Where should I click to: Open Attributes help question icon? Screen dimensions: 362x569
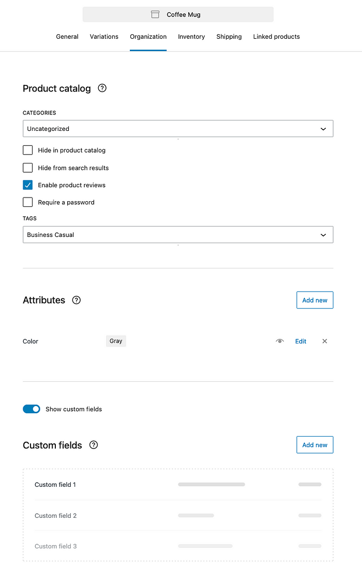(x=76, y=300)
